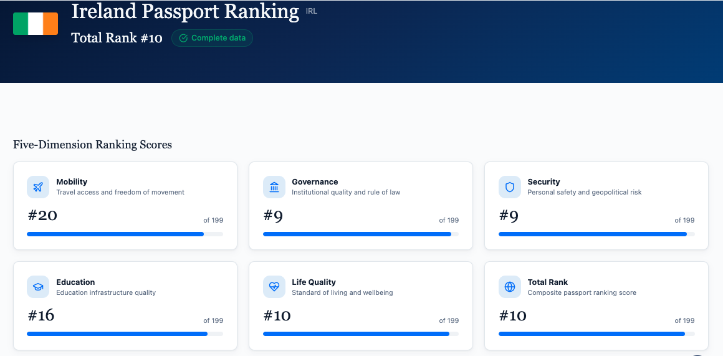Click the Ireland flag image

click(x=36, y=24)
